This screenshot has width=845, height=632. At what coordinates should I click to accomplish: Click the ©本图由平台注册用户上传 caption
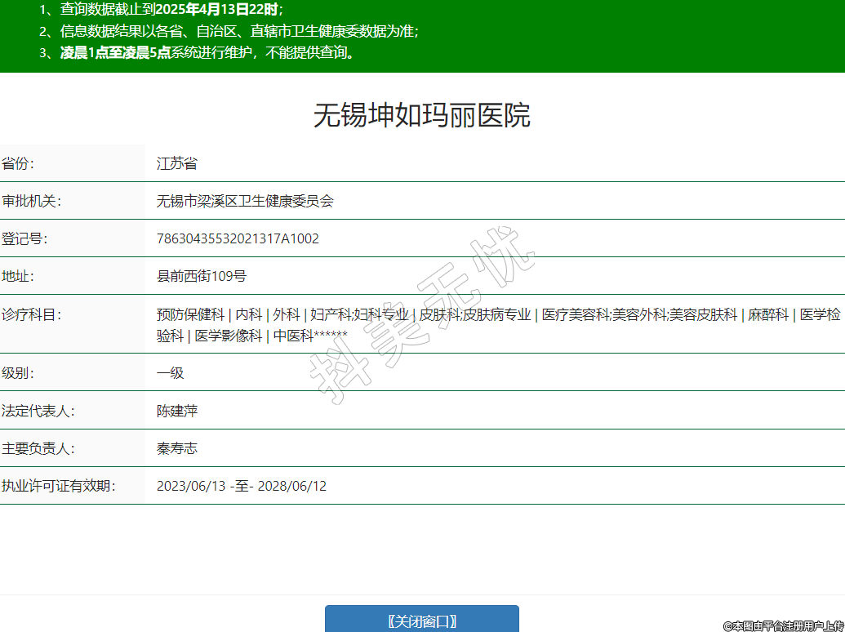783,625
